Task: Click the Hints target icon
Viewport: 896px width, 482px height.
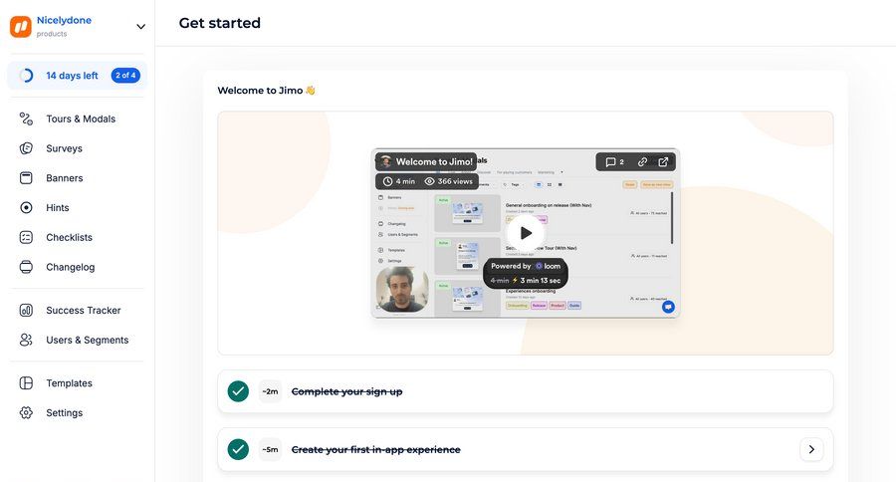Action: tap(26, 208)
